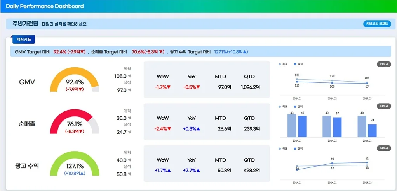Screen dimensions: 397x191
Task: Click the 광고 수익 2024.03 data point 51
Action: (x=367, y=162)
